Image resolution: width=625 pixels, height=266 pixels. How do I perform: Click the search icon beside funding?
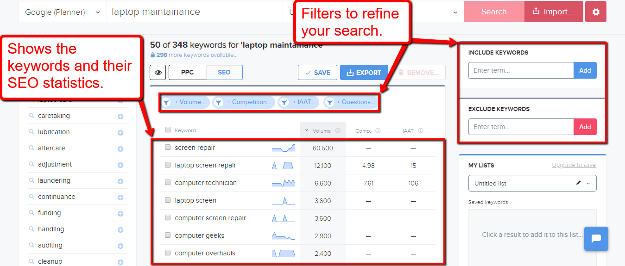pos(32,213)
